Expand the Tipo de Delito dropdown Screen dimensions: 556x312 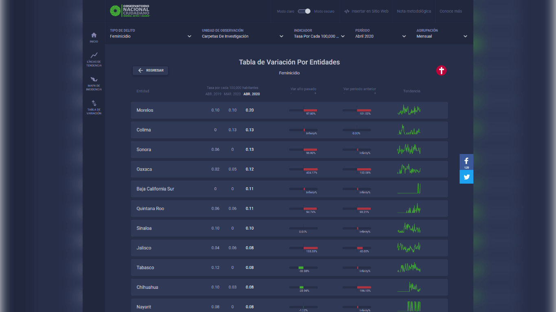(151, 36)
